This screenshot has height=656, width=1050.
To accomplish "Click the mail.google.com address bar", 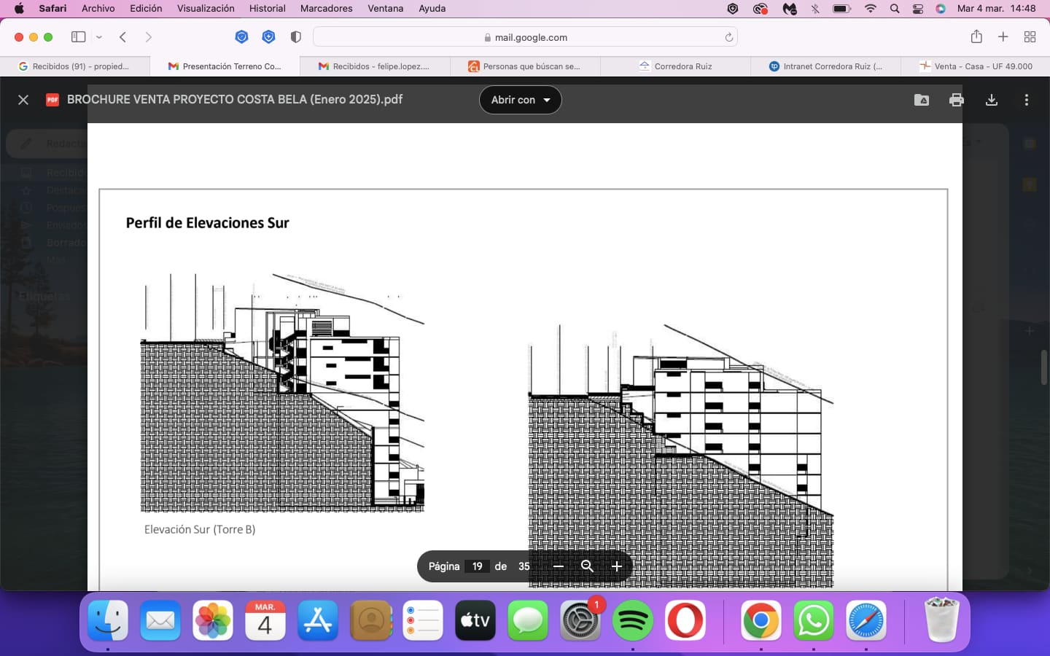I will point(525,37).
